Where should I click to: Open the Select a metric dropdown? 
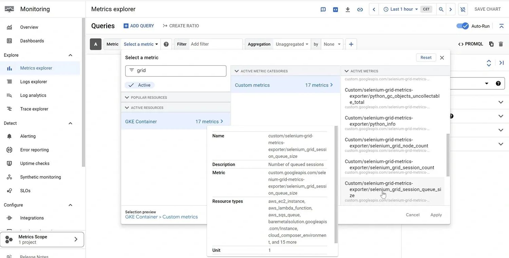click(x=141, y=44)
